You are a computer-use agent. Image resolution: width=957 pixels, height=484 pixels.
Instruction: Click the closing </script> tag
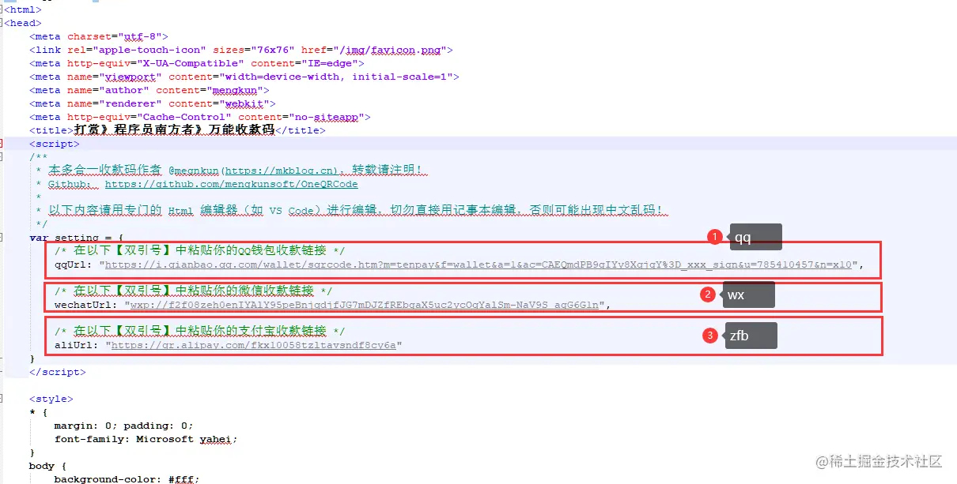(57, 372)
